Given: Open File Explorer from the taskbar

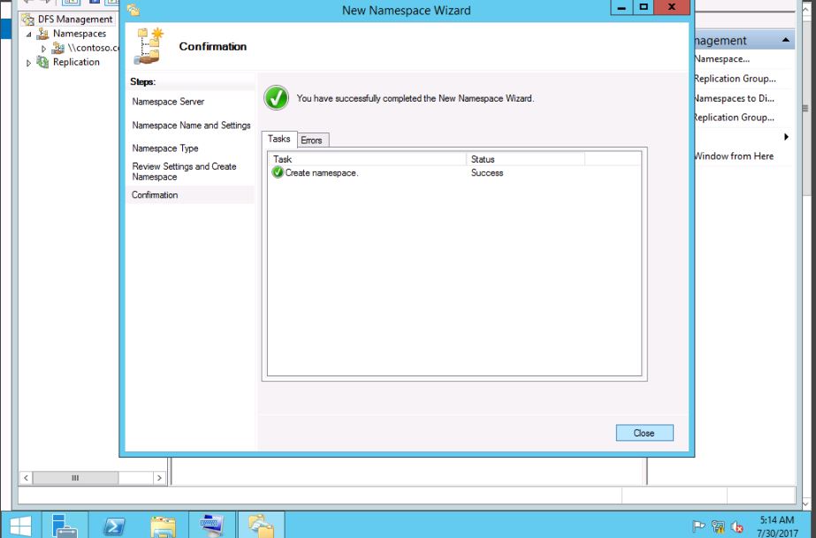Looking at the screenshot, I should pyautogui.click(x=163, y=526).
